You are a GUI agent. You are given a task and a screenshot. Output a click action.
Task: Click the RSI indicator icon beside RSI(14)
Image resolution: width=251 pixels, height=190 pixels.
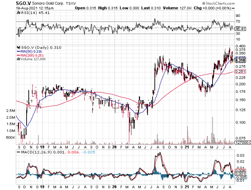pyautogui.click(x=18, y=13)
